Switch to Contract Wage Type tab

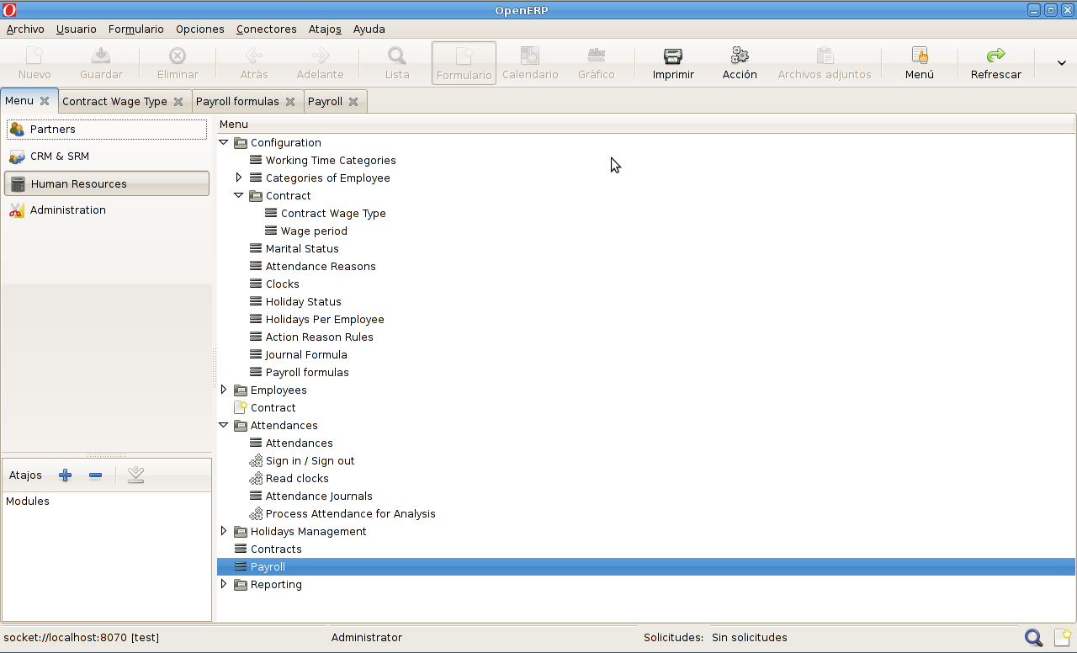point(114,102)
